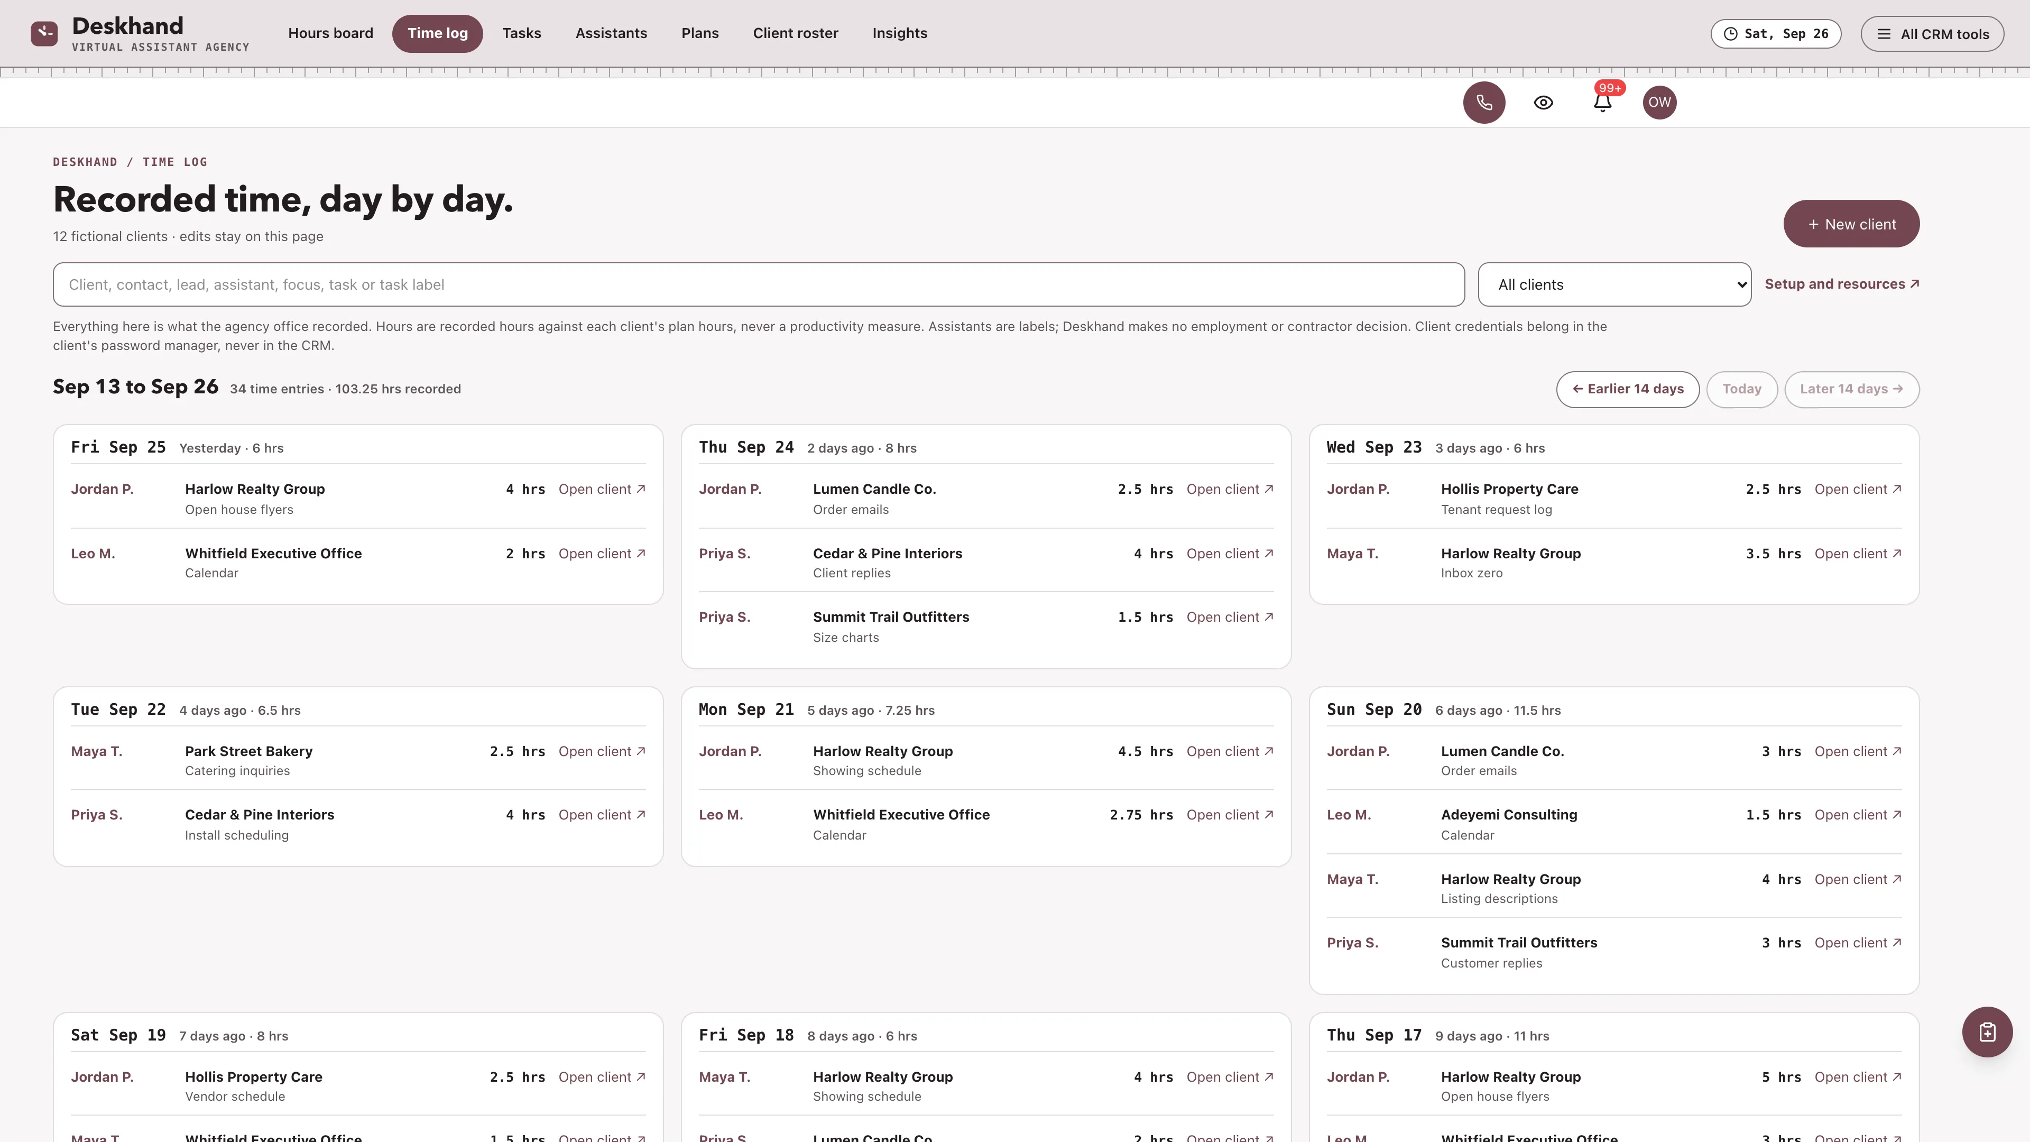Open the Insights tab
The width and height of the screenshot is (2030, 1142).
click(x=899, y=33)
